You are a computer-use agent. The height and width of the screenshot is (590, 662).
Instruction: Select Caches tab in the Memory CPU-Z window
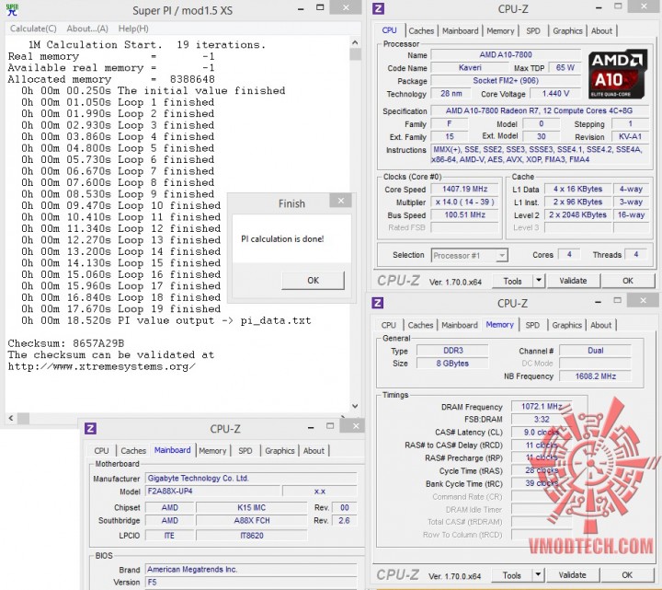(420, 325)
